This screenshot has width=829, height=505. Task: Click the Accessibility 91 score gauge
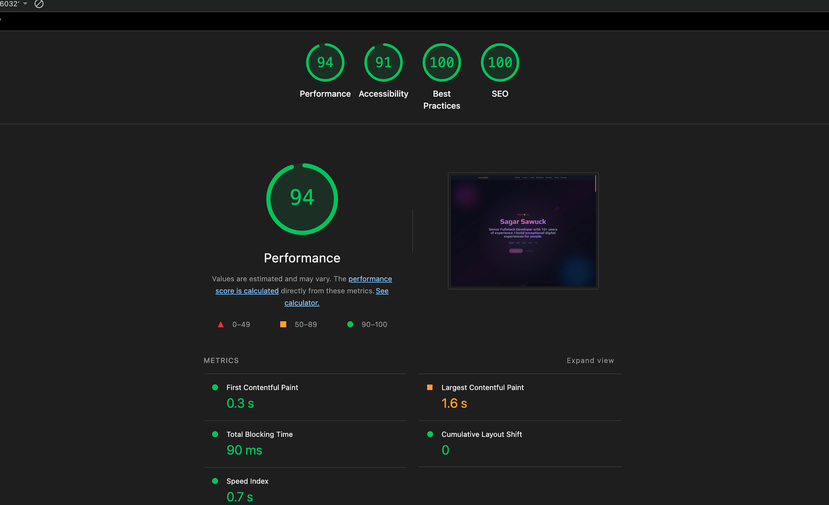[383, 63]
